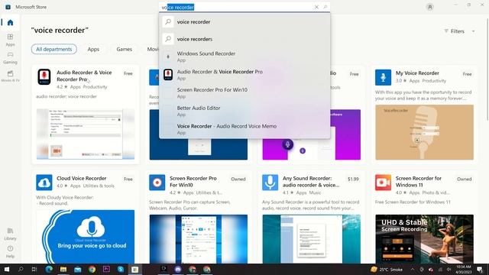Click the search magnifier in search box
Viewport: 489px width, 275px height.
click(x=325, y=7)
